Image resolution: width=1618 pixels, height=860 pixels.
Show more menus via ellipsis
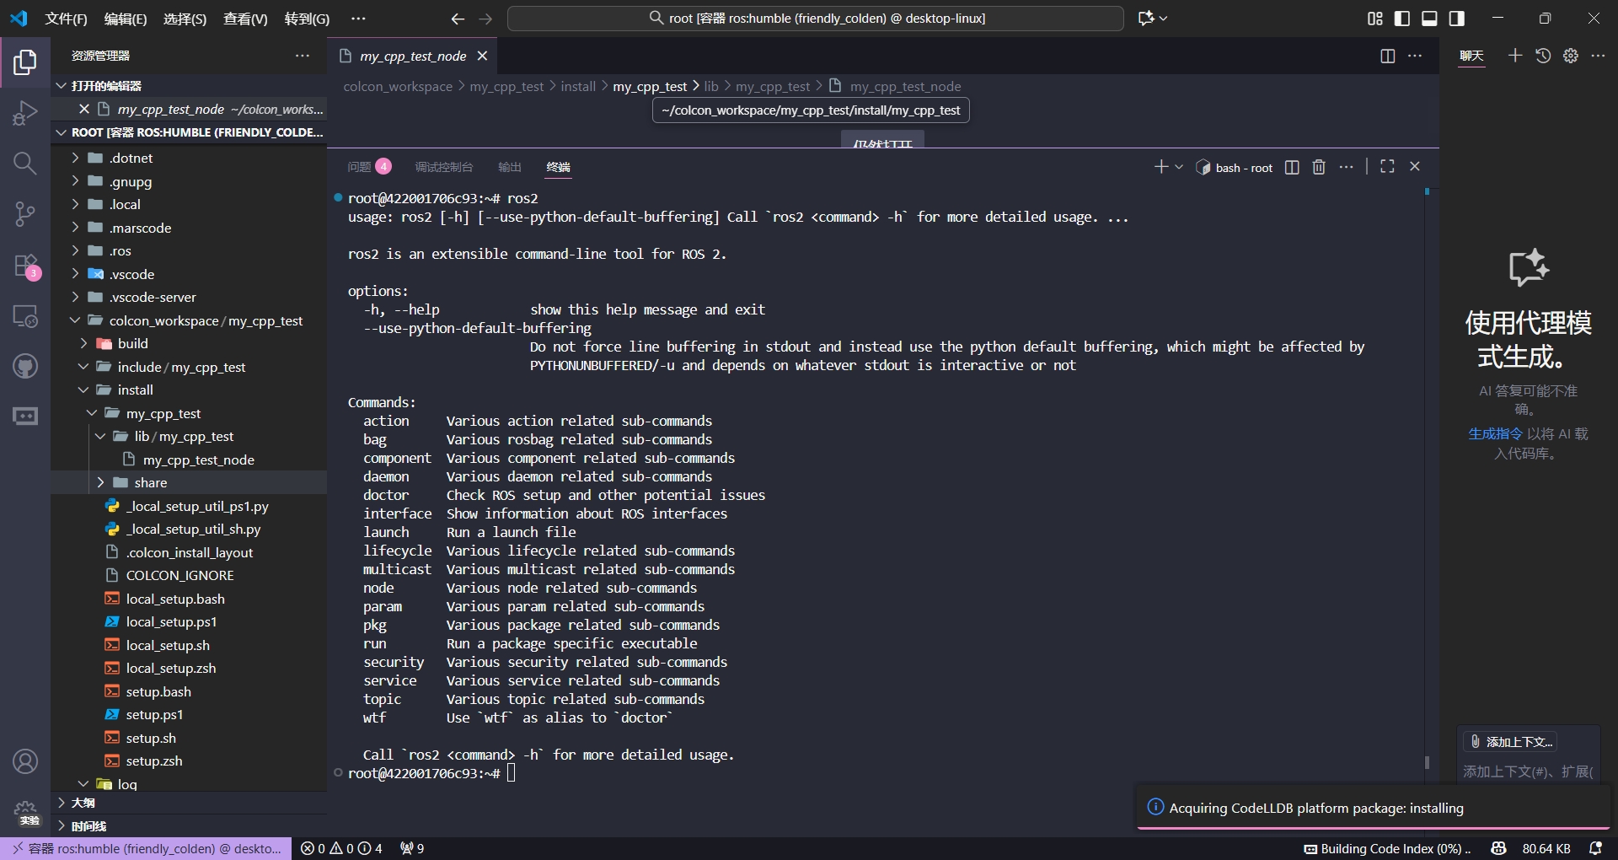358,19
